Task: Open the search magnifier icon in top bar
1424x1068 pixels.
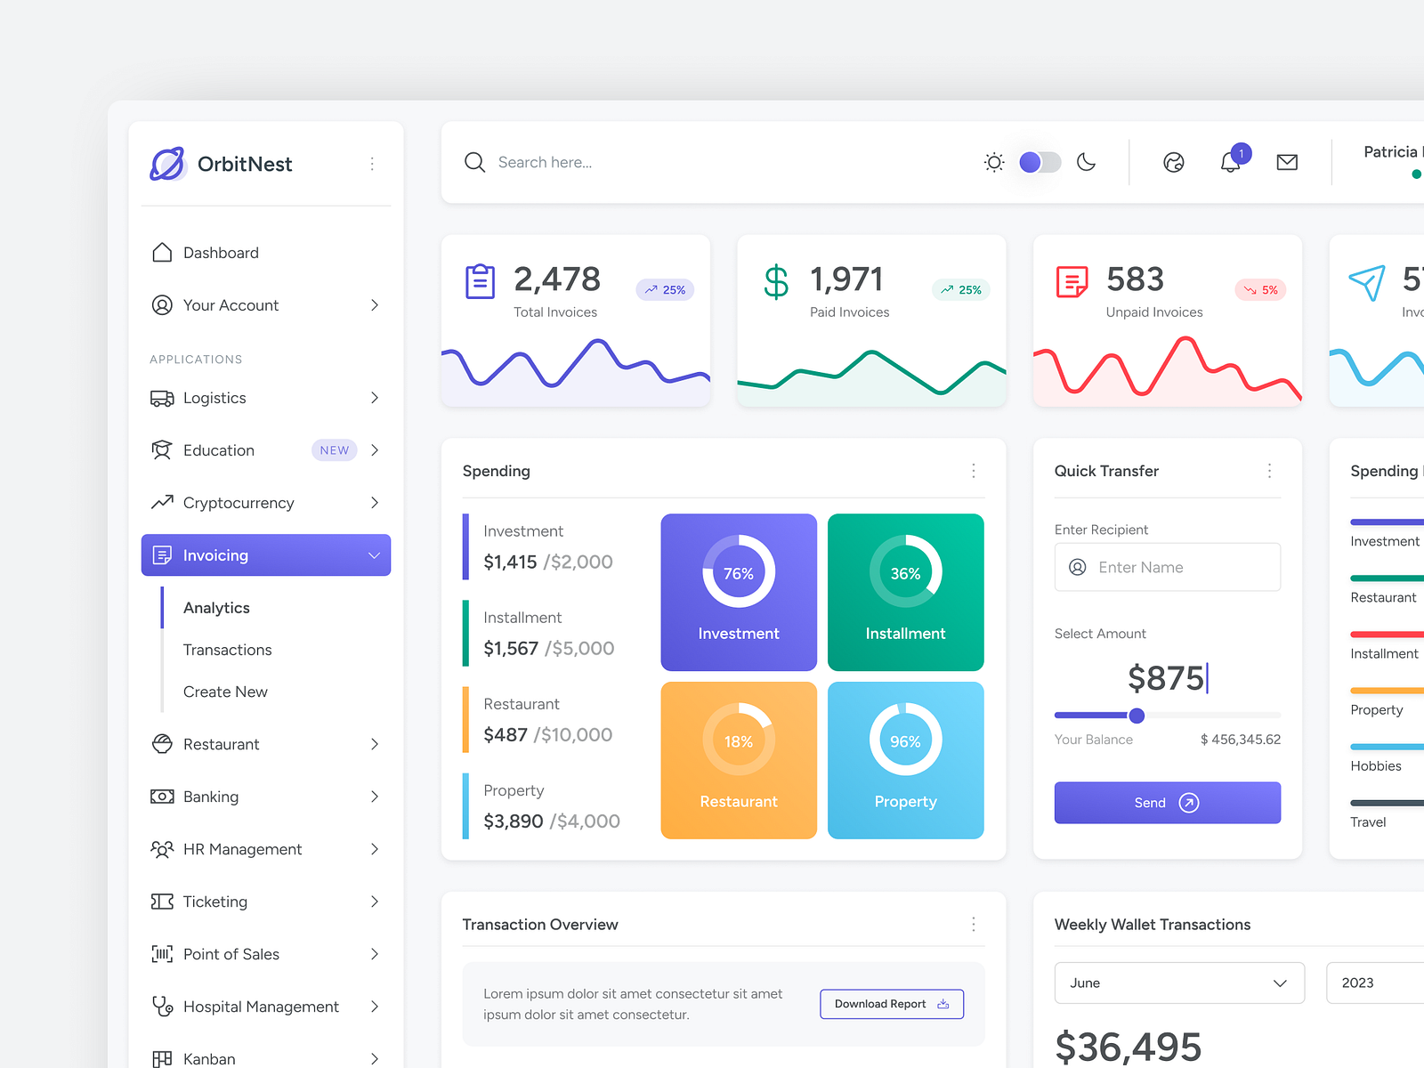Action: (x=474, y=162)
